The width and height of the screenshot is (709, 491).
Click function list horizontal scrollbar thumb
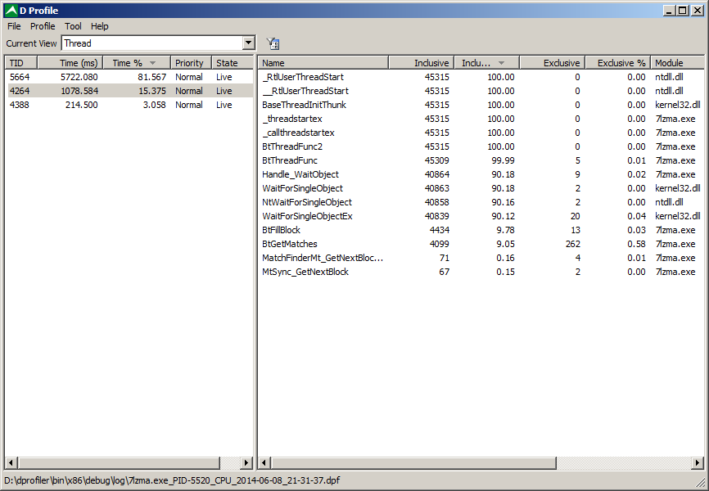tap(413, 462)
